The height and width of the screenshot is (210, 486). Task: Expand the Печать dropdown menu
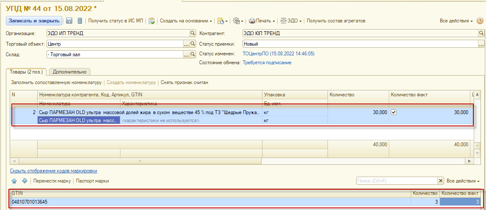point(262,21)
